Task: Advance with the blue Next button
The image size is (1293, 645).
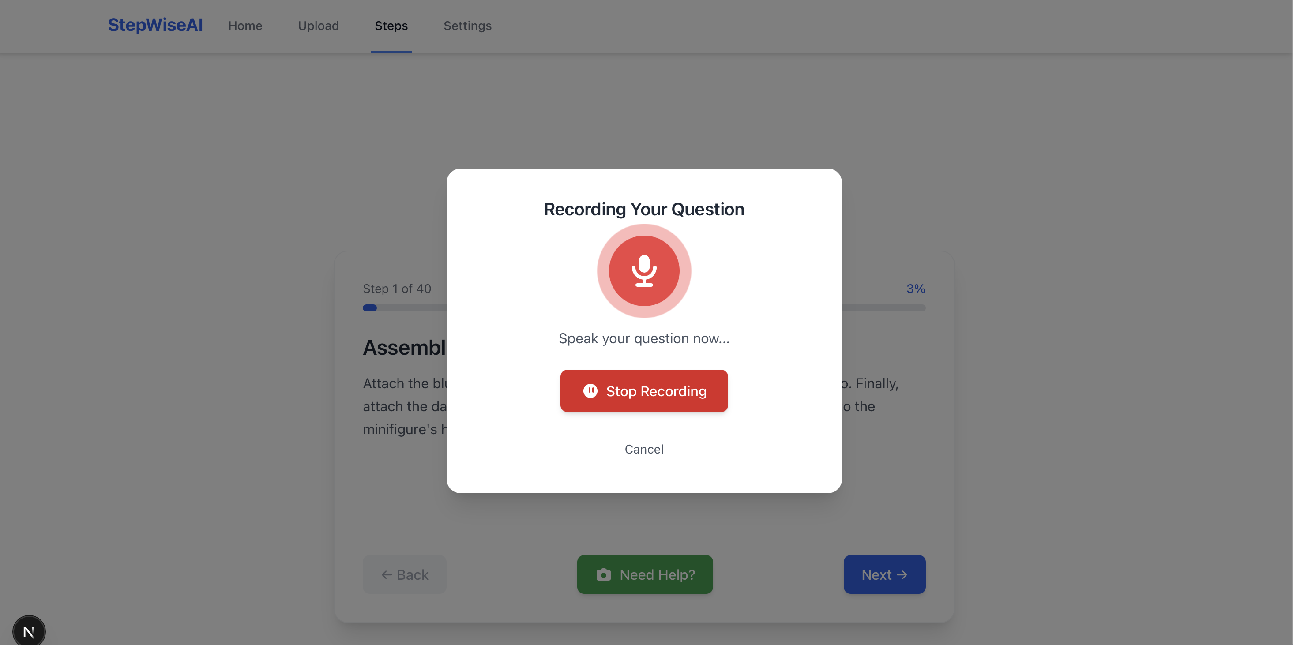Action: coord(884,575)
